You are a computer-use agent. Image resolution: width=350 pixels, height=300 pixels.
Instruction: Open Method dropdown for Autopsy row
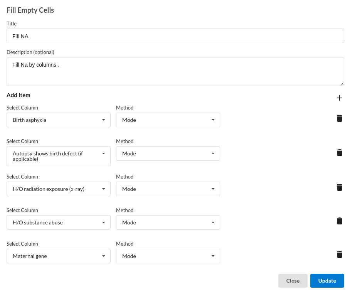168,153
